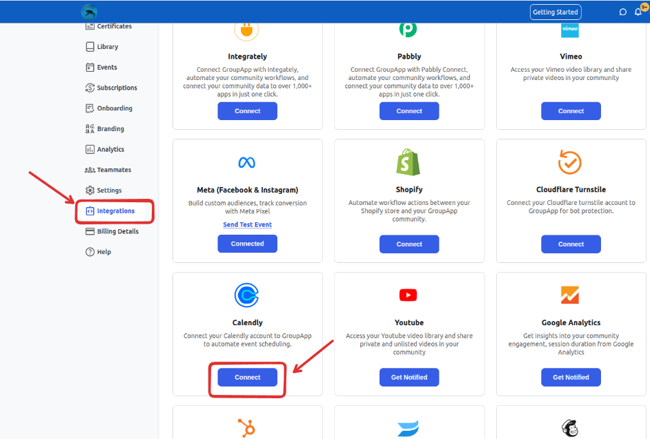Connect the Pabbly integration

coord(409,111)
